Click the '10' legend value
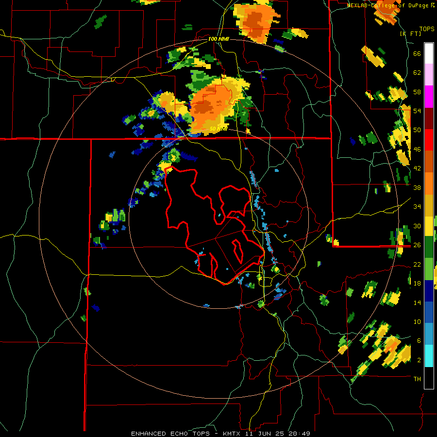437x437 pixels. coord(417,321)
